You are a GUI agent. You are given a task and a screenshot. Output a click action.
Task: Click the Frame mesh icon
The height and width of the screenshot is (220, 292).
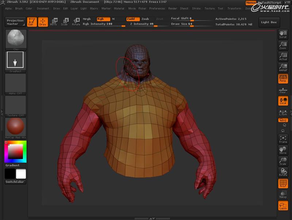tap(283, 139)
